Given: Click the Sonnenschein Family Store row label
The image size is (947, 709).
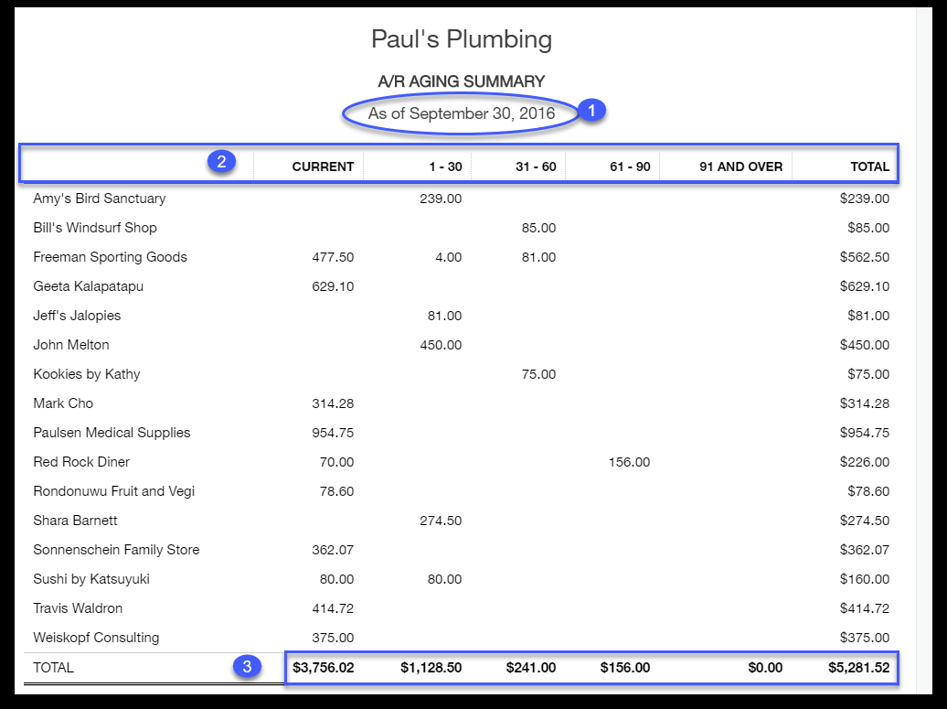Looking at the screenshot, I should tap(114, 550).
